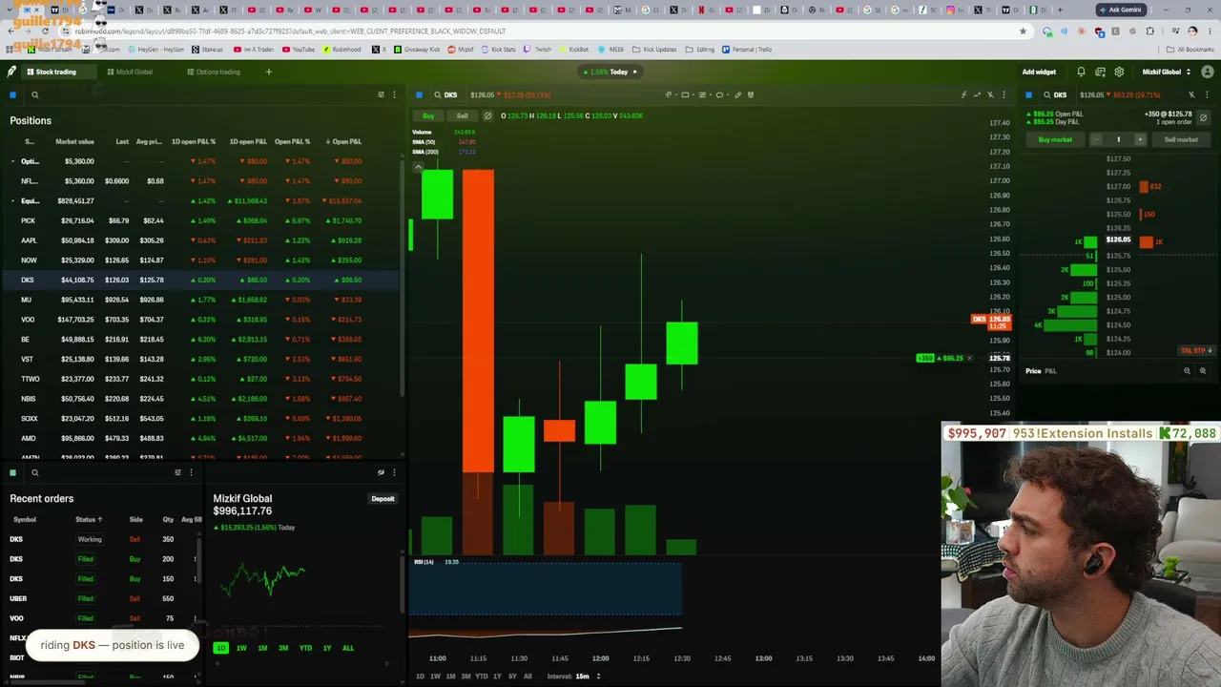The width and height of the screenshot is (1221, 687).
Task: Zoom out on the price ladder
Action: 1187,371
